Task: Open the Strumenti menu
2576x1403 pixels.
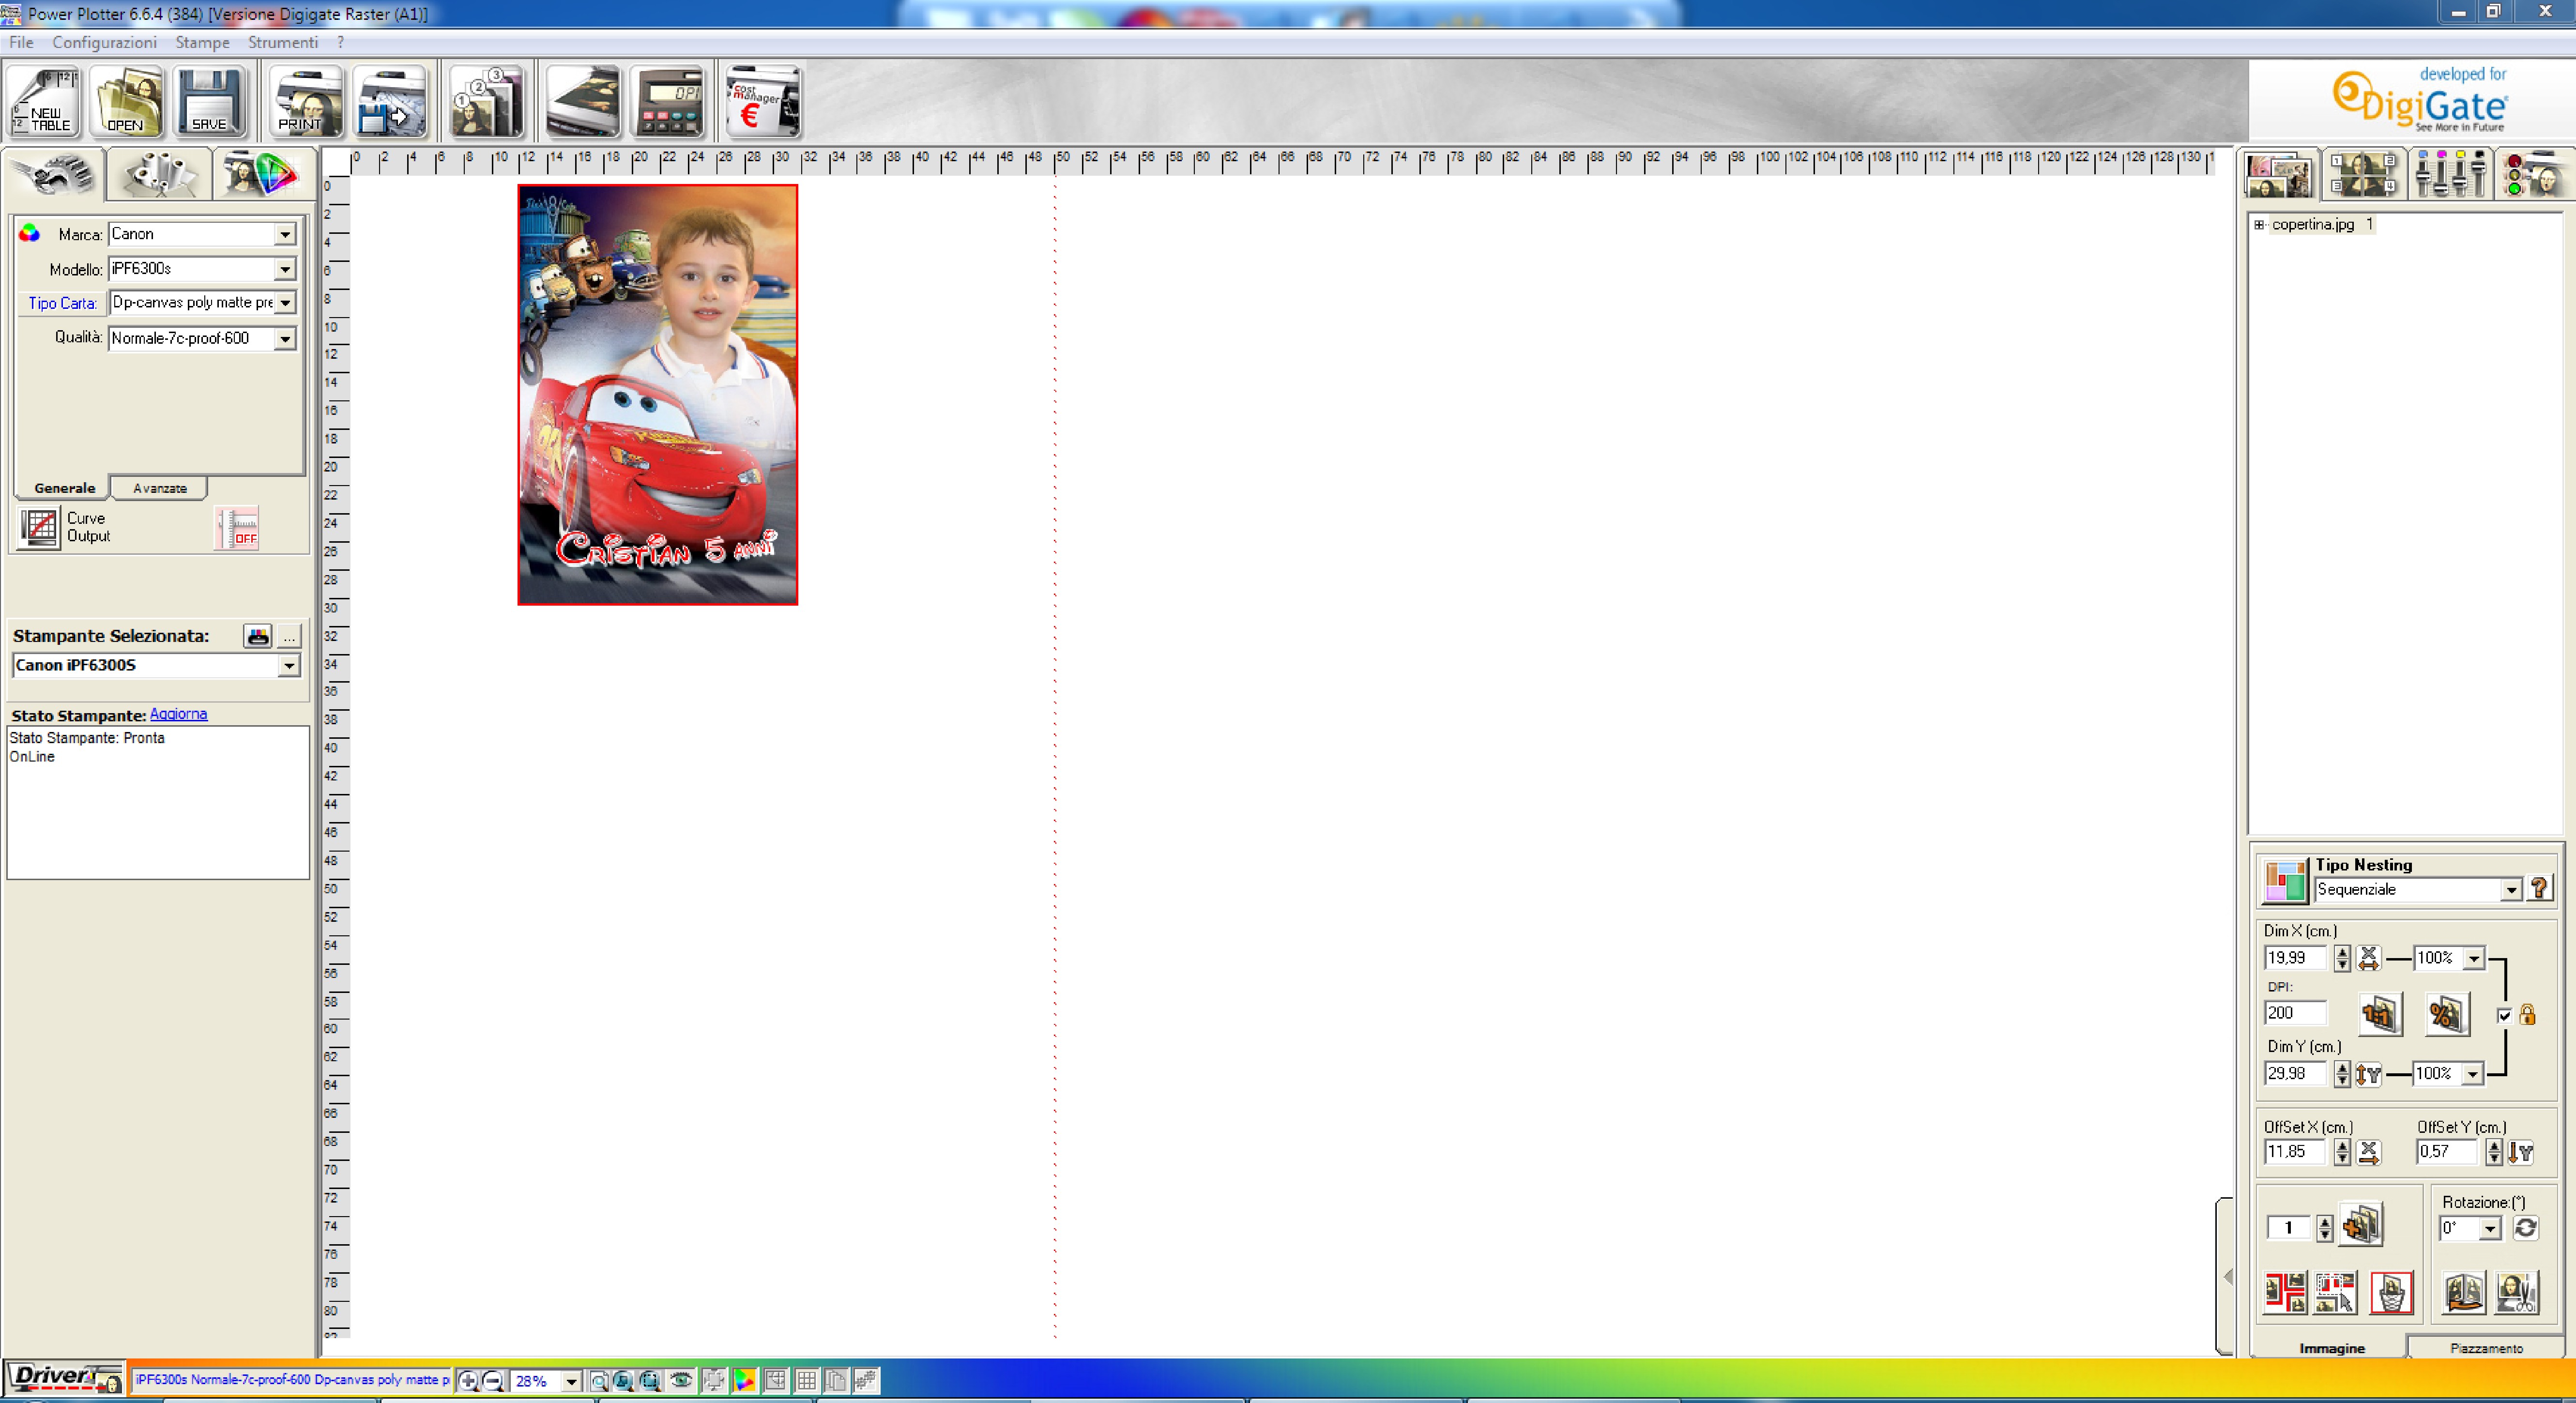Action: coord(283,42)
